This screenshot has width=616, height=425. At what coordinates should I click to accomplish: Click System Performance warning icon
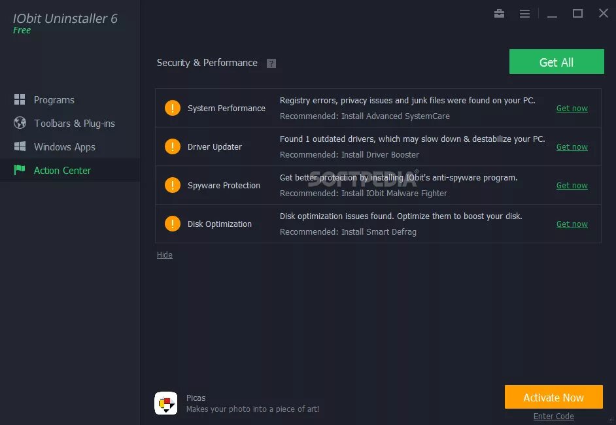tap(173, 108)
